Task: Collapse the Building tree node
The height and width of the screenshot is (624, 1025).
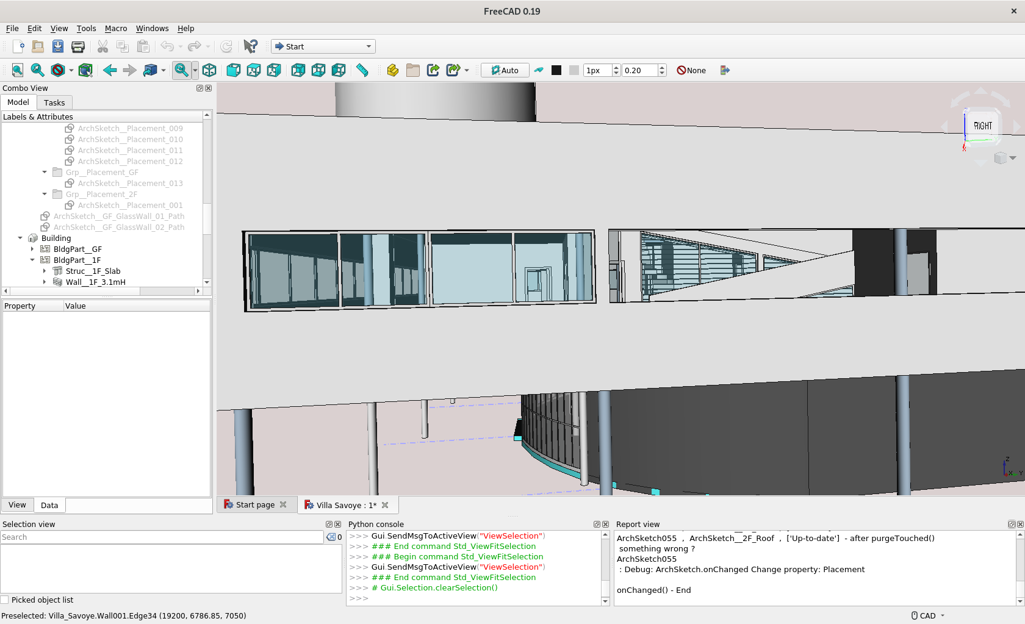Action: [x=20, y=238]
